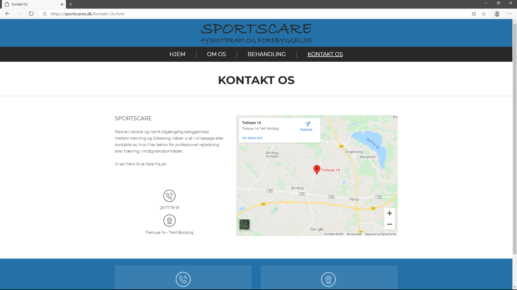The image size is (517, 290).
Task: Click the browser refresh icon
Action: tap(31, 14)
